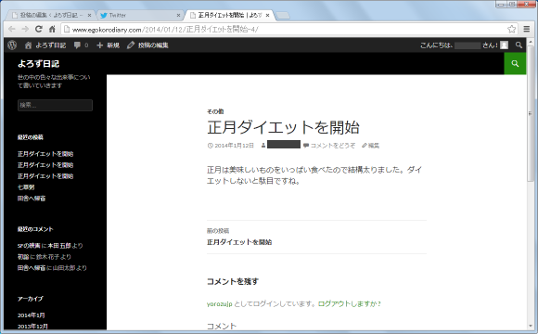Switch to the 投稿の編集 browser tab
Viewport: 538px width, 334px height.
[51, 15]
